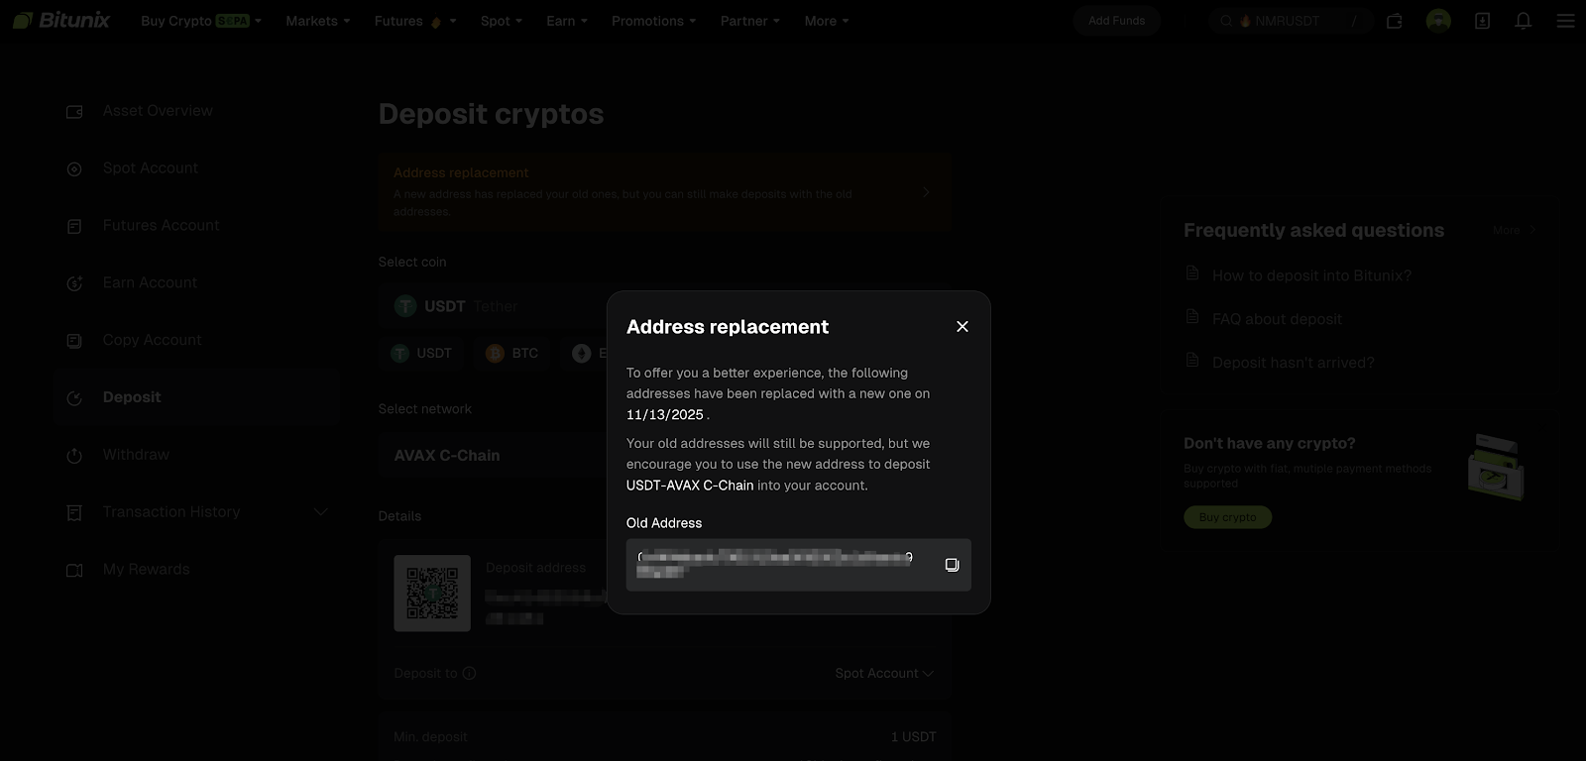This screenshot has width=1586, height=761.
Task: Go to Spot Account
Action: click(x=151, y=168)
